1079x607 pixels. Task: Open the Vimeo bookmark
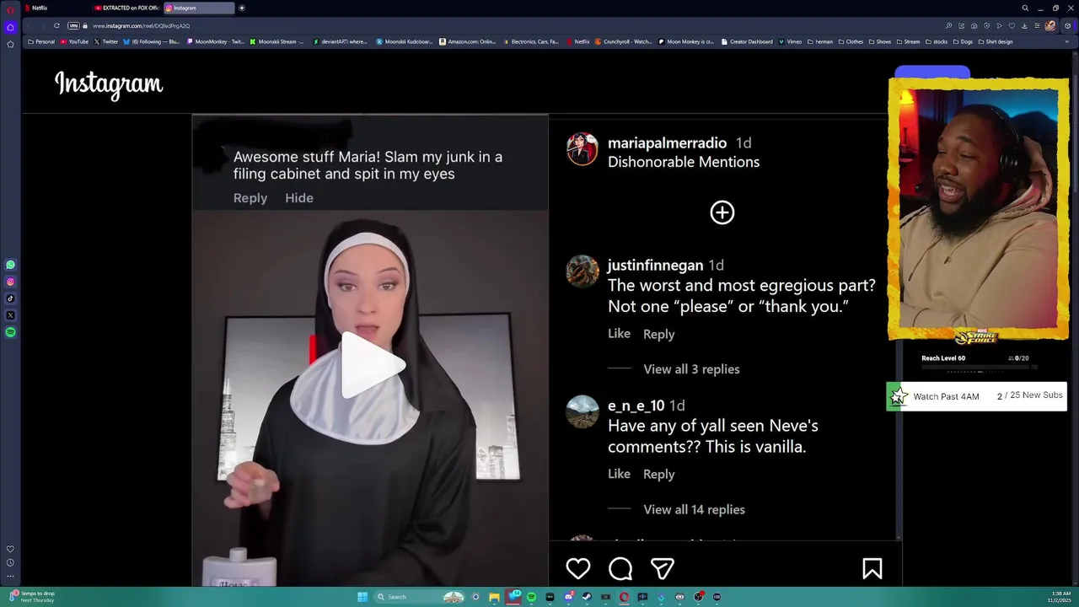tap(790, 41)
